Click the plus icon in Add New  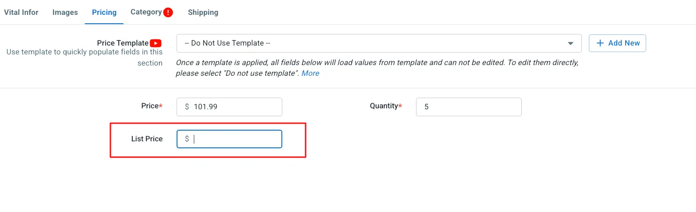coord(600,43)
